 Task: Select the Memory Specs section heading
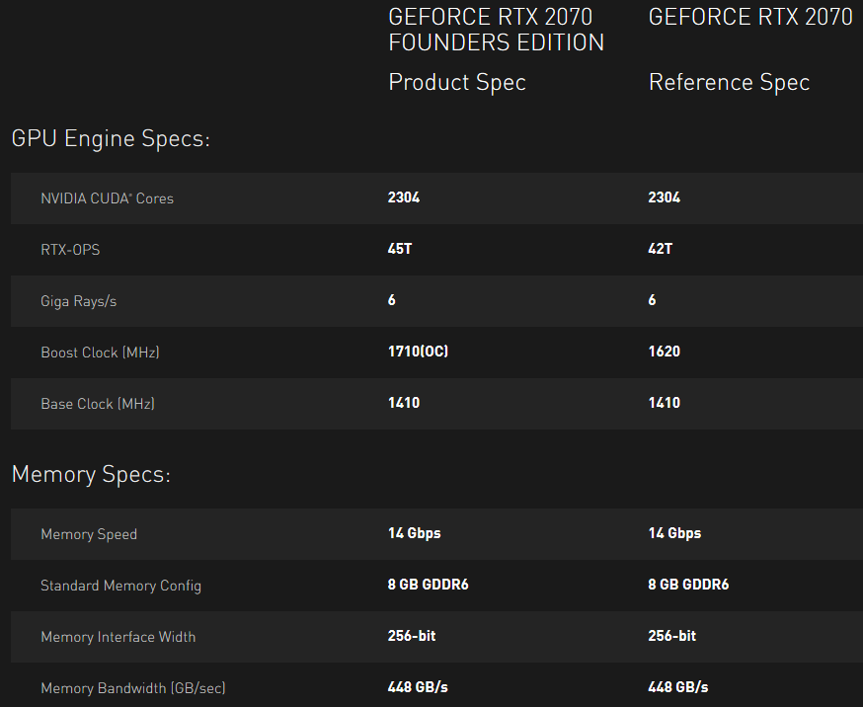tap(91, 475)
